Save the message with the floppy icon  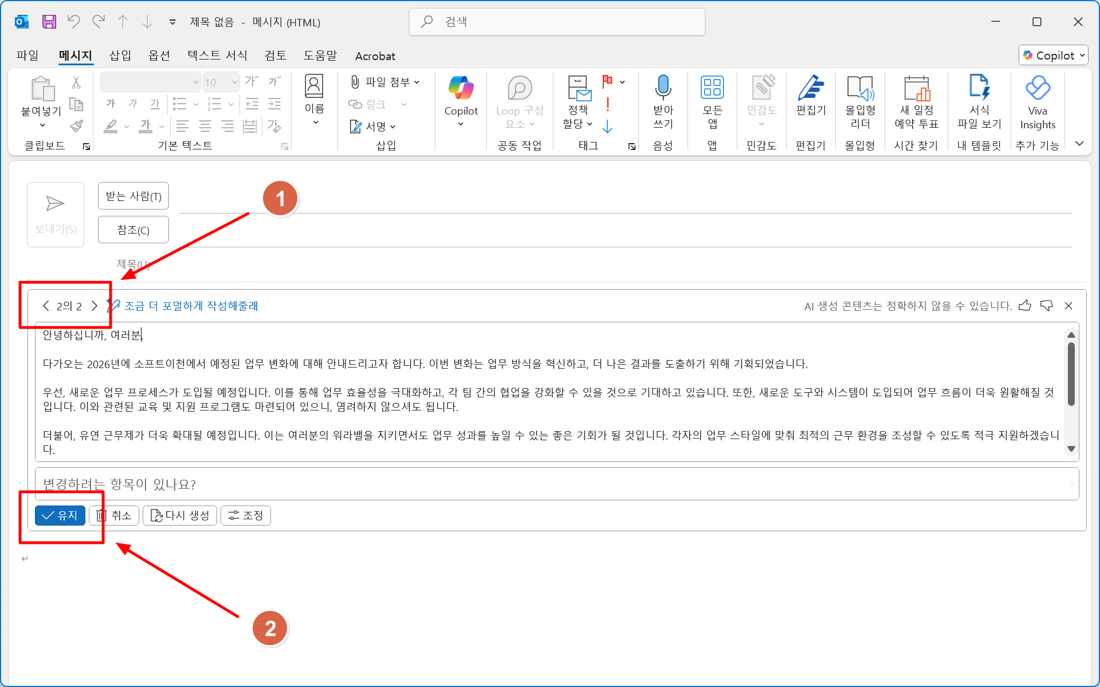coord(49,22)
